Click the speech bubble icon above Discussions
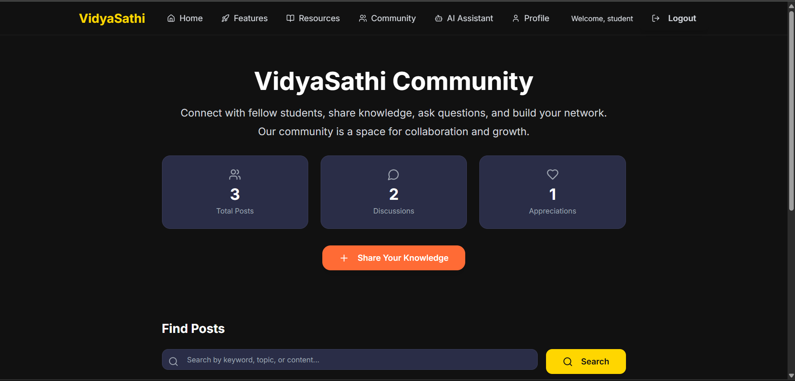The height and width of the screenshot is (381, 795). tap(393, 175)
